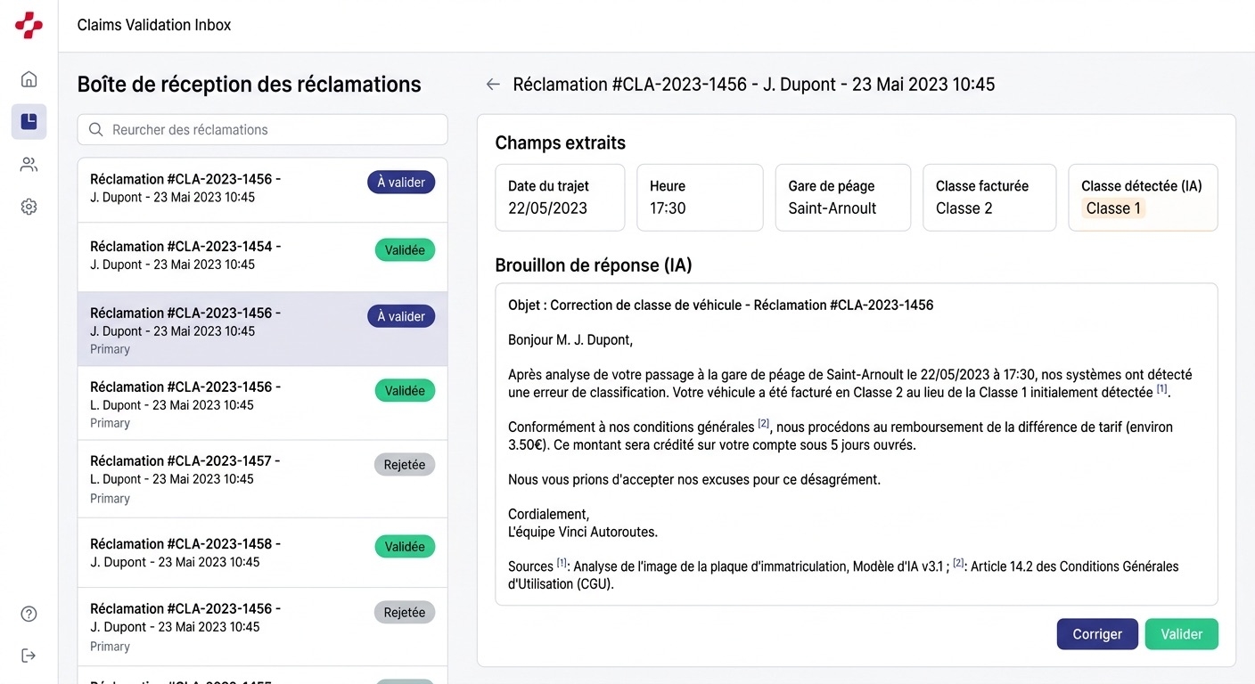Open claim #CLA-2023-1458 by J. Dupont
1255x684 pixels.
click(262, 552)
